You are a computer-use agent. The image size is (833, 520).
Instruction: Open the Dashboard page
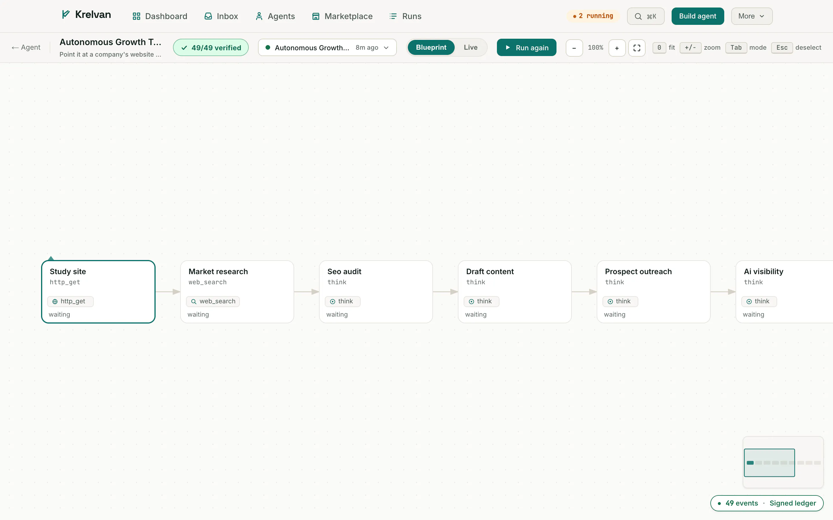click(160, 16)
